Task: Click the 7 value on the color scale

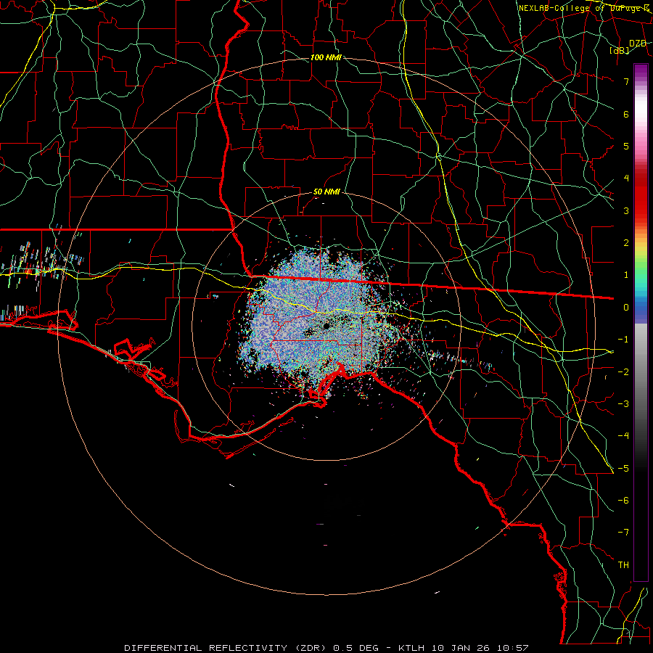Action: (x=626, y=81)
